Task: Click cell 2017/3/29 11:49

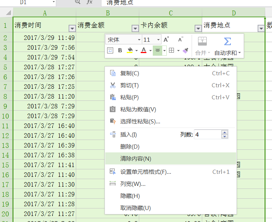Action: [x=45, y=38]
